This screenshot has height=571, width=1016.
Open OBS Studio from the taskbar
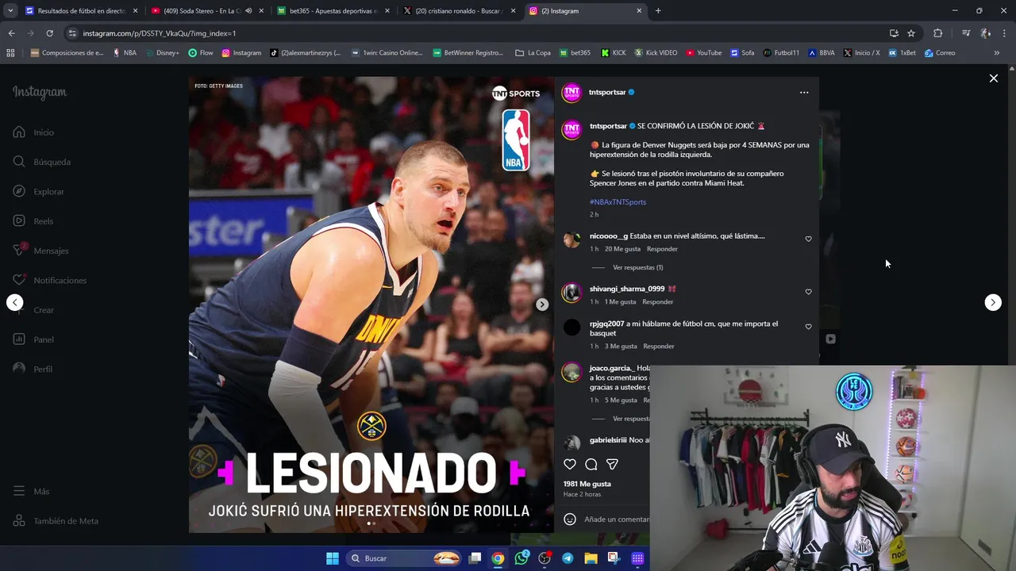coord(545,558)
